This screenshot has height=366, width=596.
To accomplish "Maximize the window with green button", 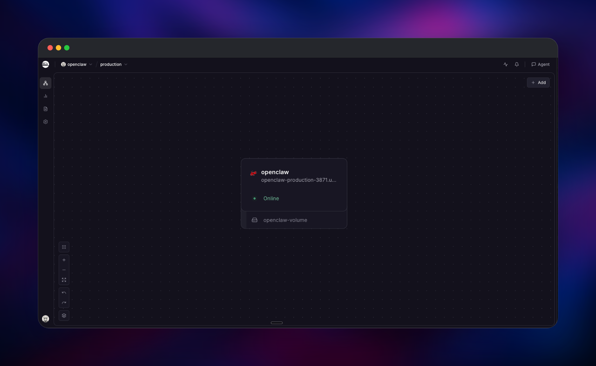I will click(x=67, y=48).
